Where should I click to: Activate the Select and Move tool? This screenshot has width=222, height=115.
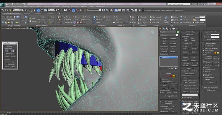point(38,10)
